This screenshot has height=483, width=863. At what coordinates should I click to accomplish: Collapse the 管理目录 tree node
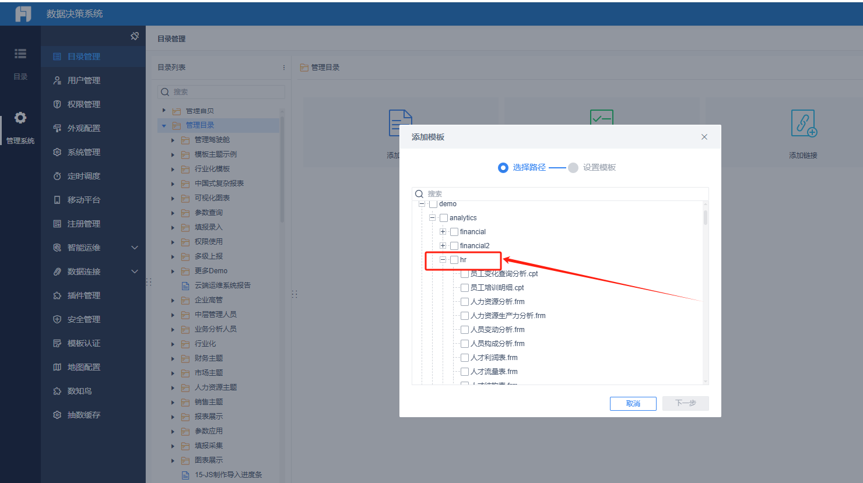coord(164,125)
